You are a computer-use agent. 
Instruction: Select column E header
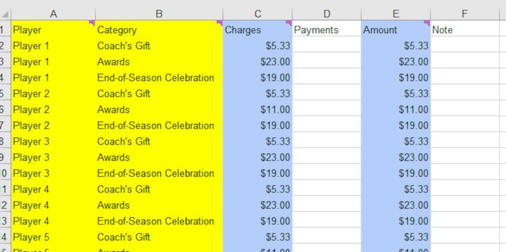pos(396,14)
